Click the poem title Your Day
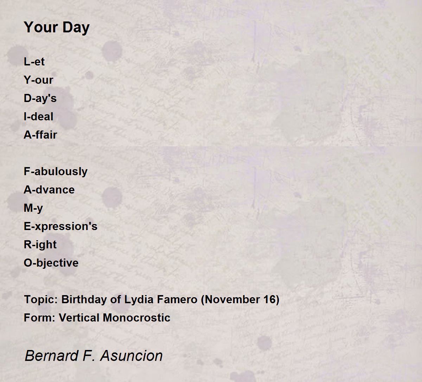 click(x=57, y=27)
